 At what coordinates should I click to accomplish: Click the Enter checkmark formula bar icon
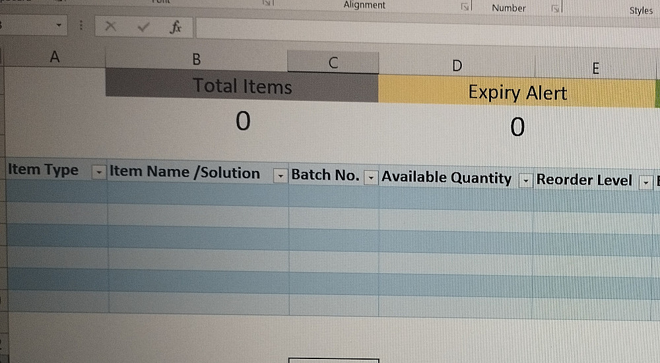tap(143, 27)
